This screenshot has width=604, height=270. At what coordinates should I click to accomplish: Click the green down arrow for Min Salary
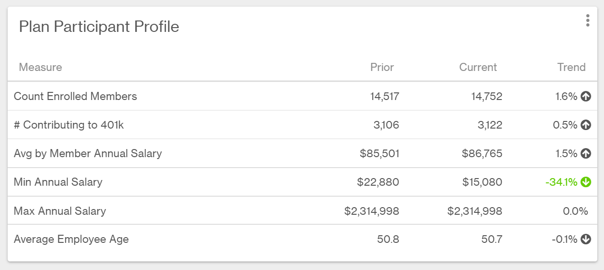(x=586, y=182)
